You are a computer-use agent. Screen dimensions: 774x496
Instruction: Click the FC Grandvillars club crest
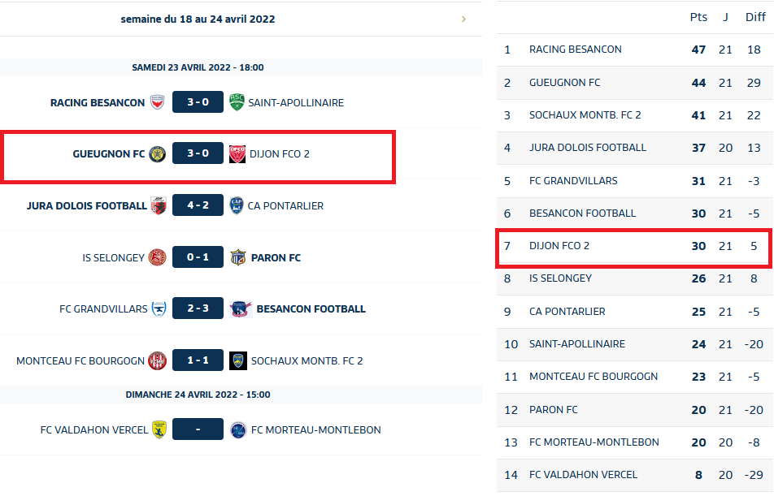[159, 308]
